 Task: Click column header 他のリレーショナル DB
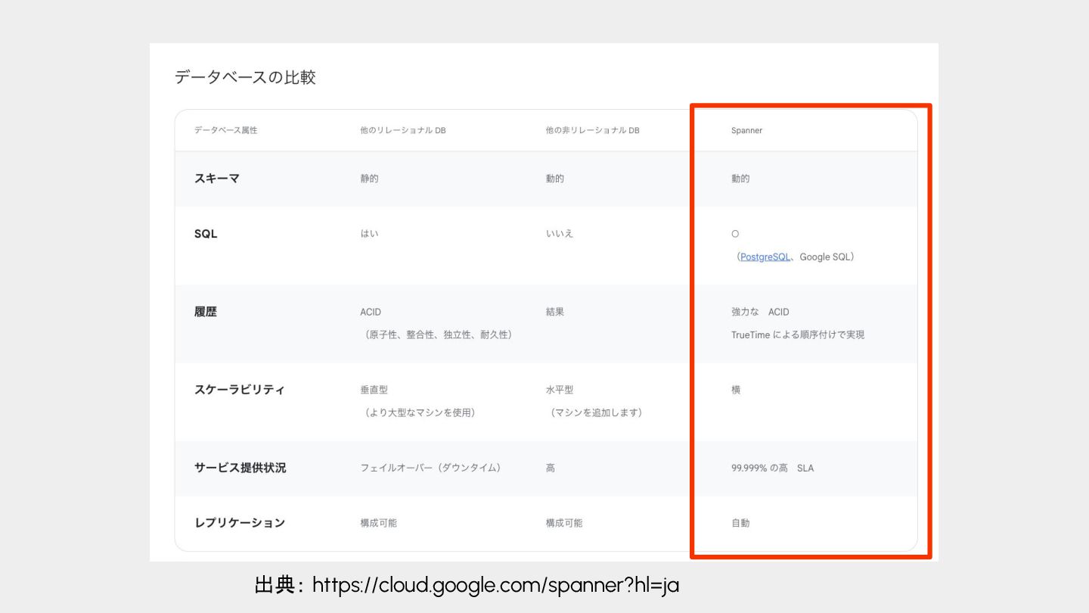click(x=403, y=130)
